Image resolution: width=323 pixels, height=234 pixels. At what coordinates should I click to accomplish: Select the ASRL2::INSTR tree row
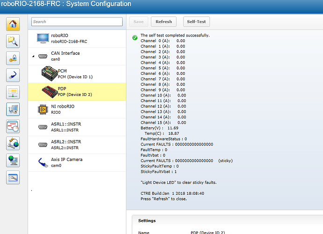(x=77, y=145)
